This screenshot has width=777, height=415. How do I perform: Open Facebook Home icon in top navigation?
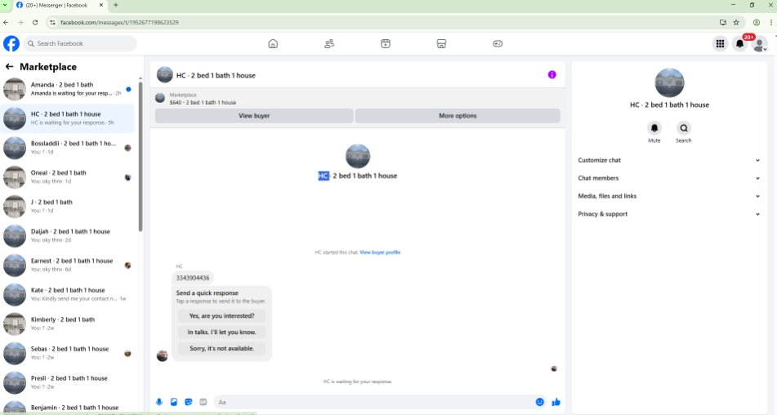pos(273,43)
